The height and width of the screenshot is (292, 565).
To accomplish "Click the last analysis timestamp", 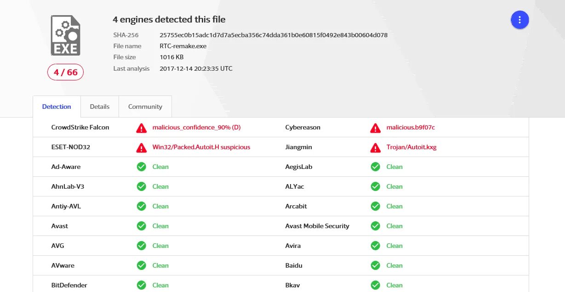I will pyautogui.click(x=196, y=68).
